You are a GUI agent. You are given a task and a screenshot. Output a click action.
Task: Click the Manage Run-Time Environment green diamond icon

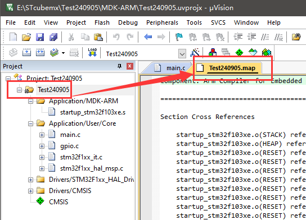tap(239, 53)
